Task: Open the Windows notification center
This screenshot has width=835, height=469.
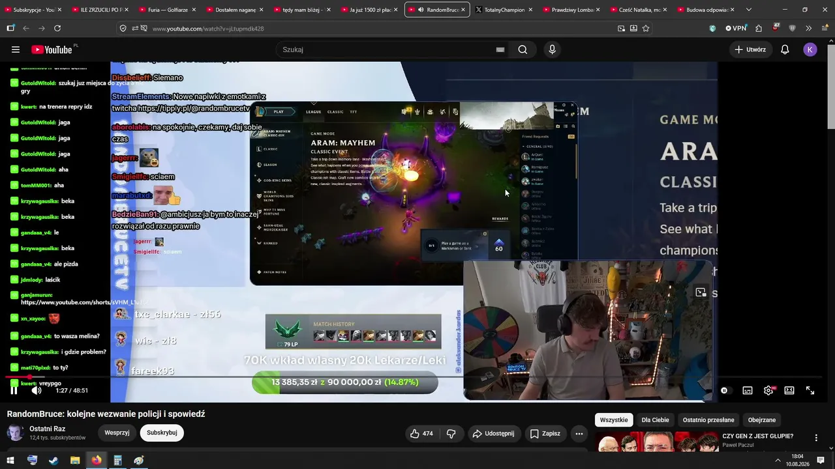Action: coord(821,461)
